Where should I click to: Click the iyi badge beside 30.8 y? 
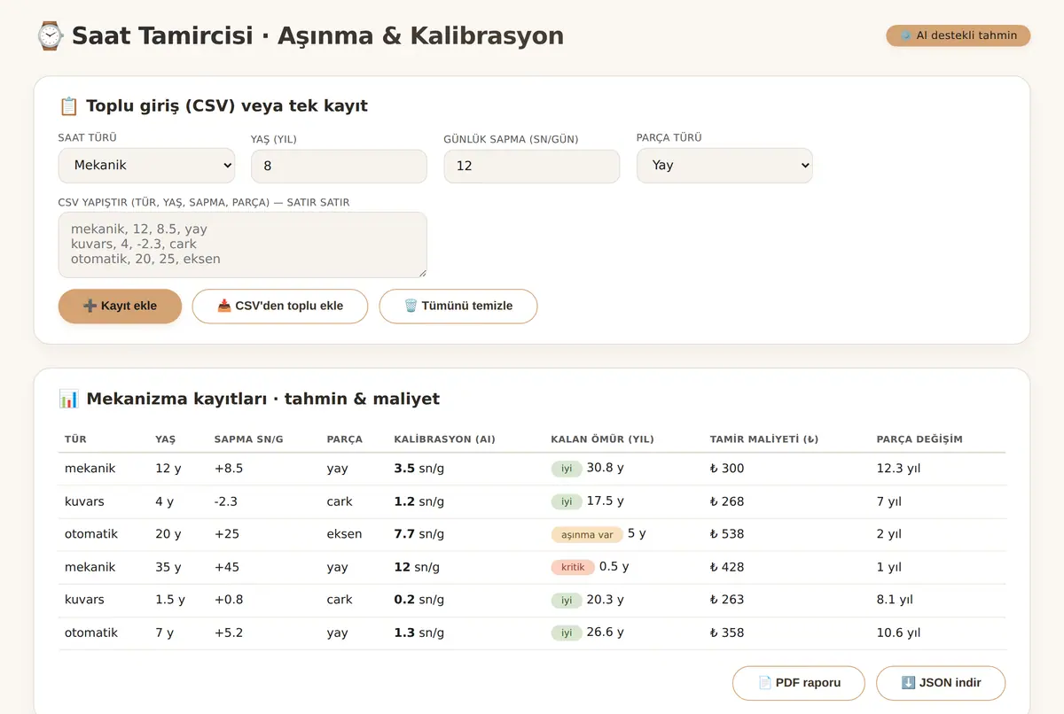point(567,470)
